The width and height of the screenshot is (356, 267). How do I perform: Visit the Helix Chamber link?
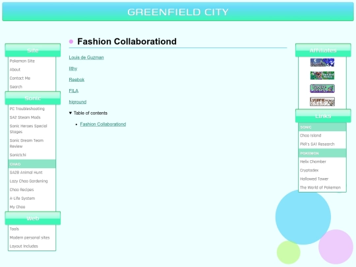[x=313, y=162]
